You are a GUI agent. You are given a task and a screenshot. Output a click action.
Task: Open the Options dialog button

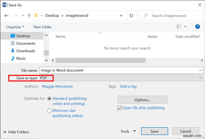[x=142, y=100]
